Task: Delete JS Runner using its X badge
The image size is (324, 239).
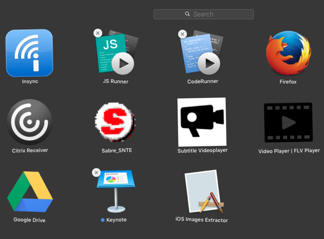Action: (98, 33)
